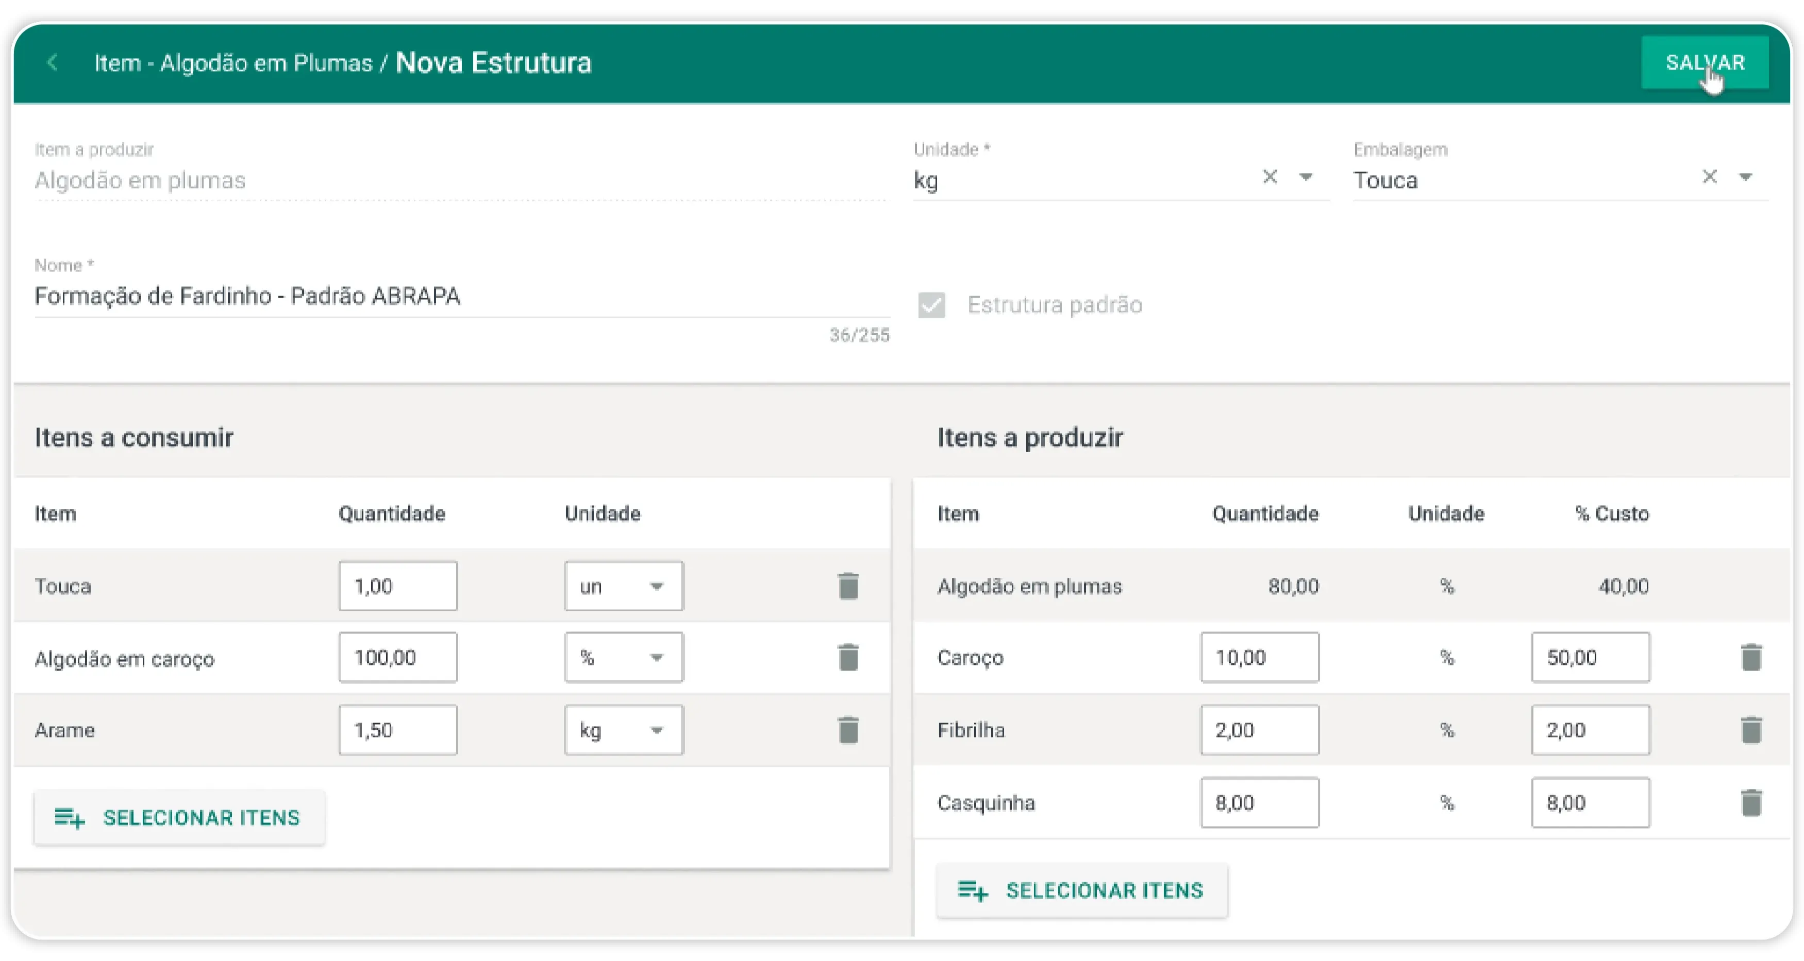Delete the Algodão em caroço row
1804x961 pixels.
(x=848, y=657)
